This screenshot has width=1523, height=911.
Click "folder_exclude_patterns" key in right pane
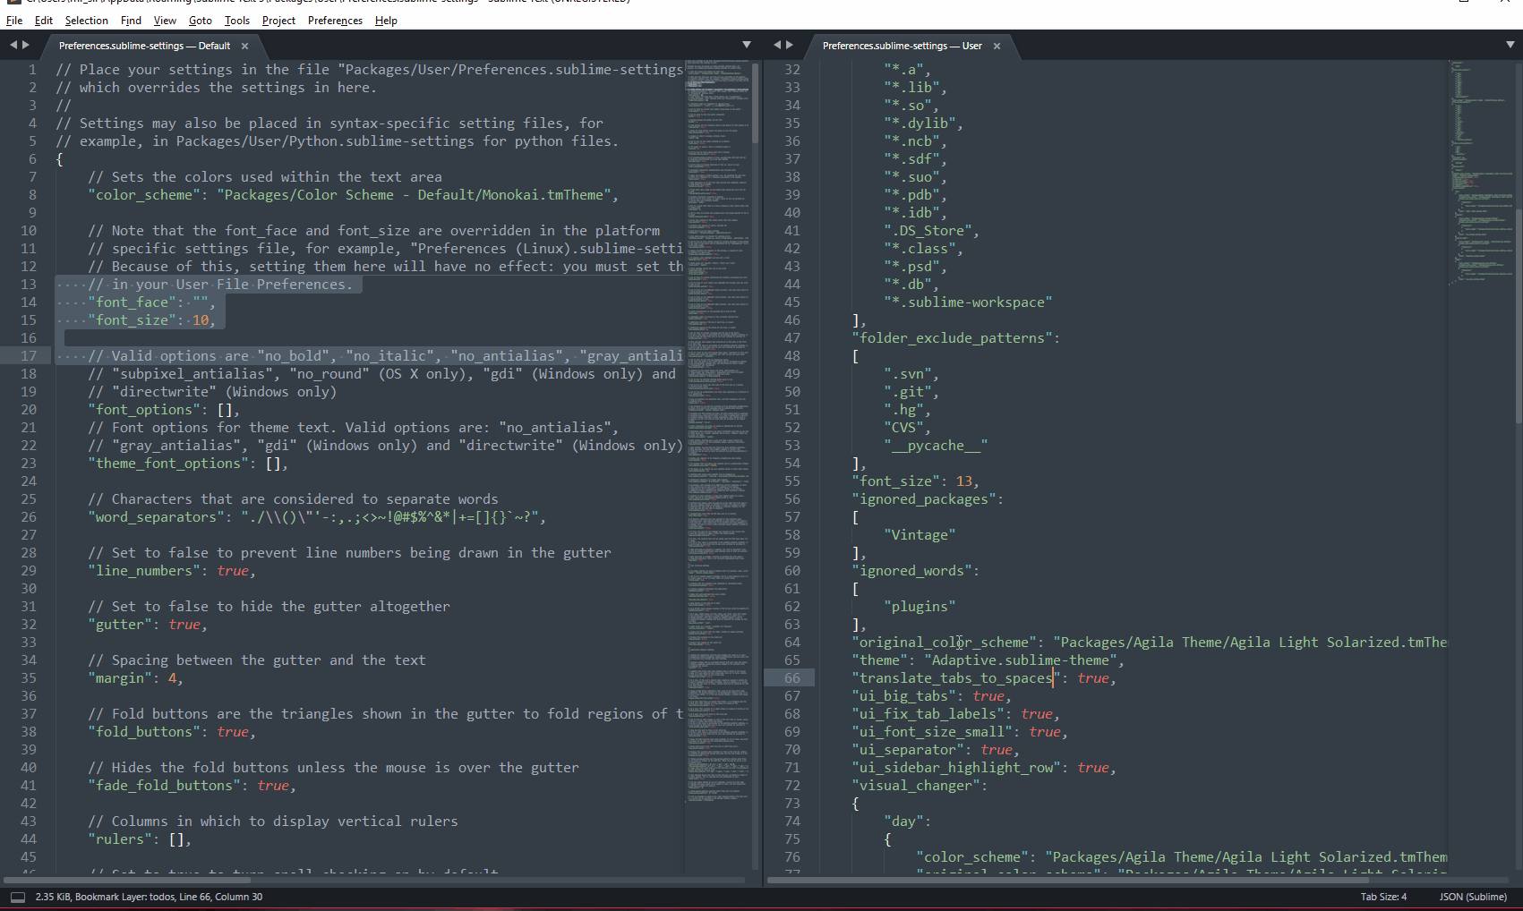click(x=952, y=338)
